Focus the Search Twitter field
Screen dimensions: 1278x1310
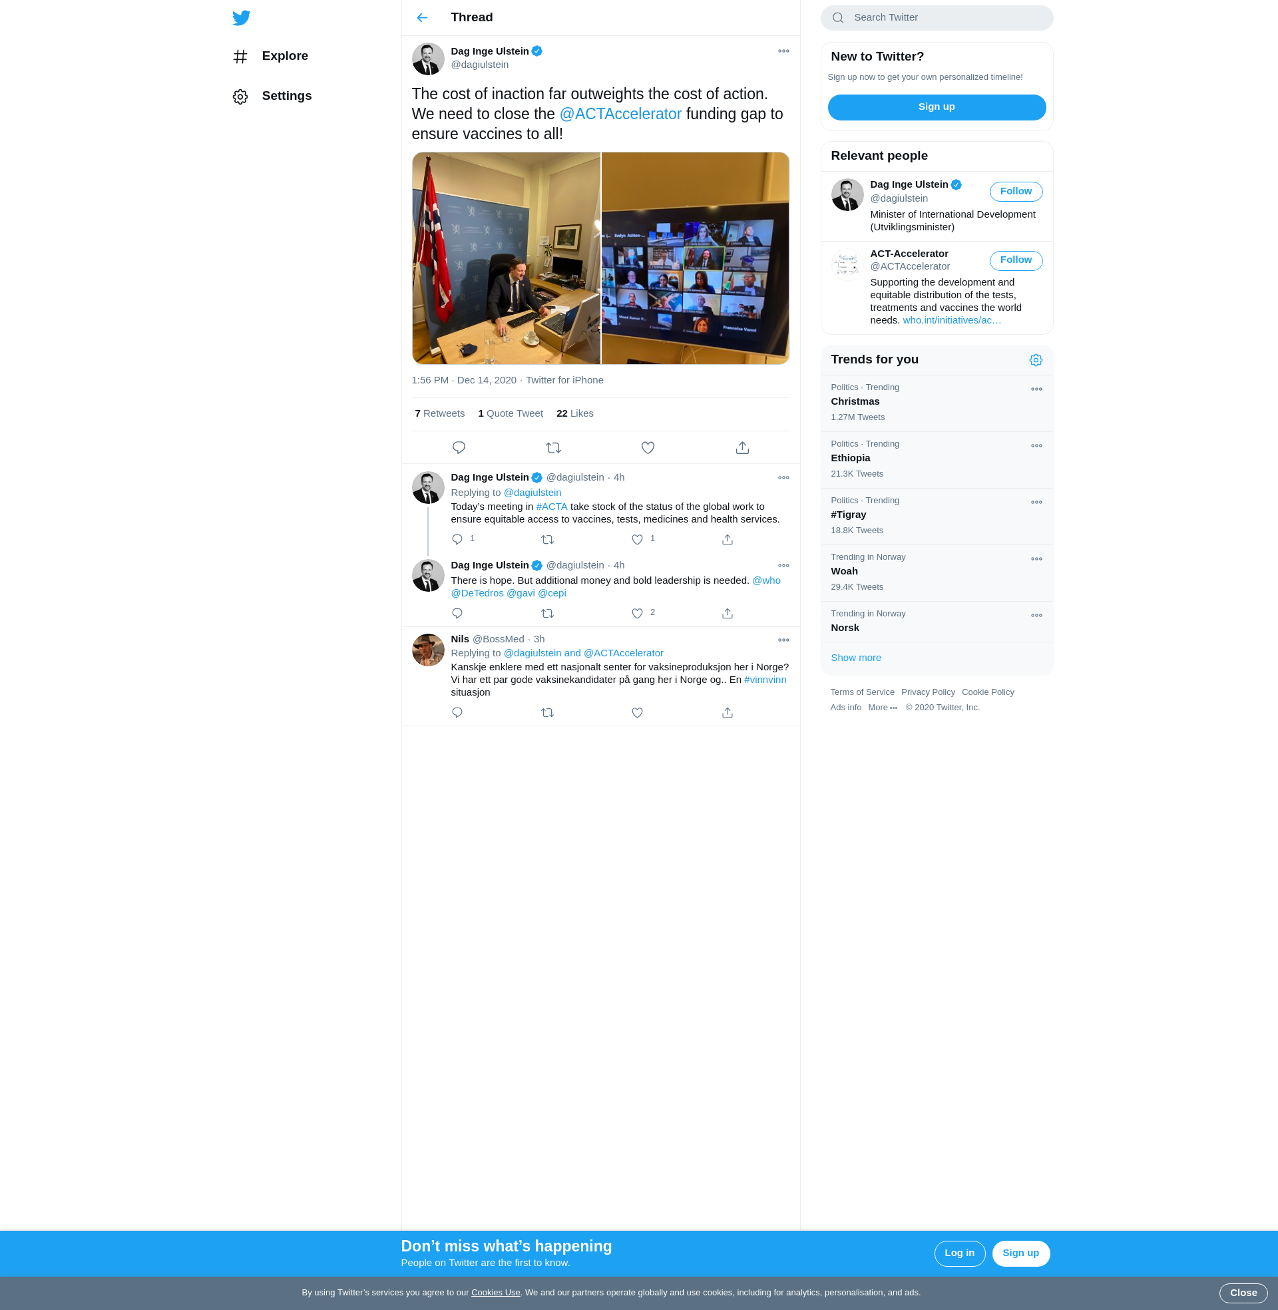(937, 17)
